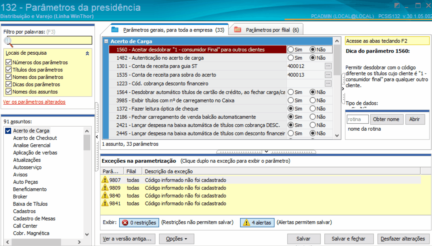Click the 0 restrições filter button
This screenshot has height=246, width=432.
pos(139,222)
